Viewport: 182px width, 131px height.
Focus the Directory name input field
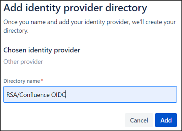pyautogui.click(x=90, y=95)
